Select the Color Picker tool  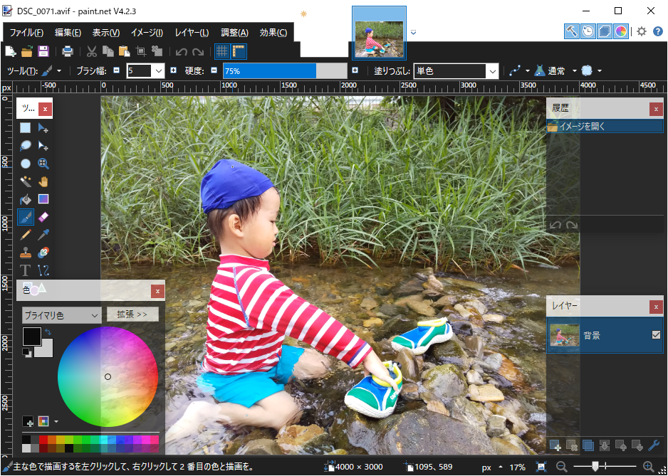coord(43,234)
